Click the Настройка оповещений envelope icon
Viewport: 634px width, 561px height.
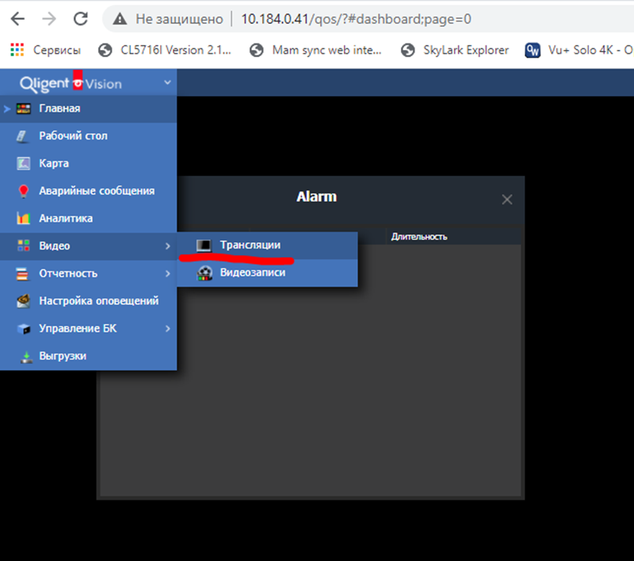[x=24, y=301]
